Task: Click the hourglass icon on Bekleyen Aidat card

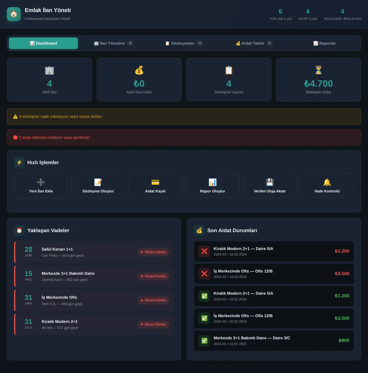Action: tap(318, 70)
